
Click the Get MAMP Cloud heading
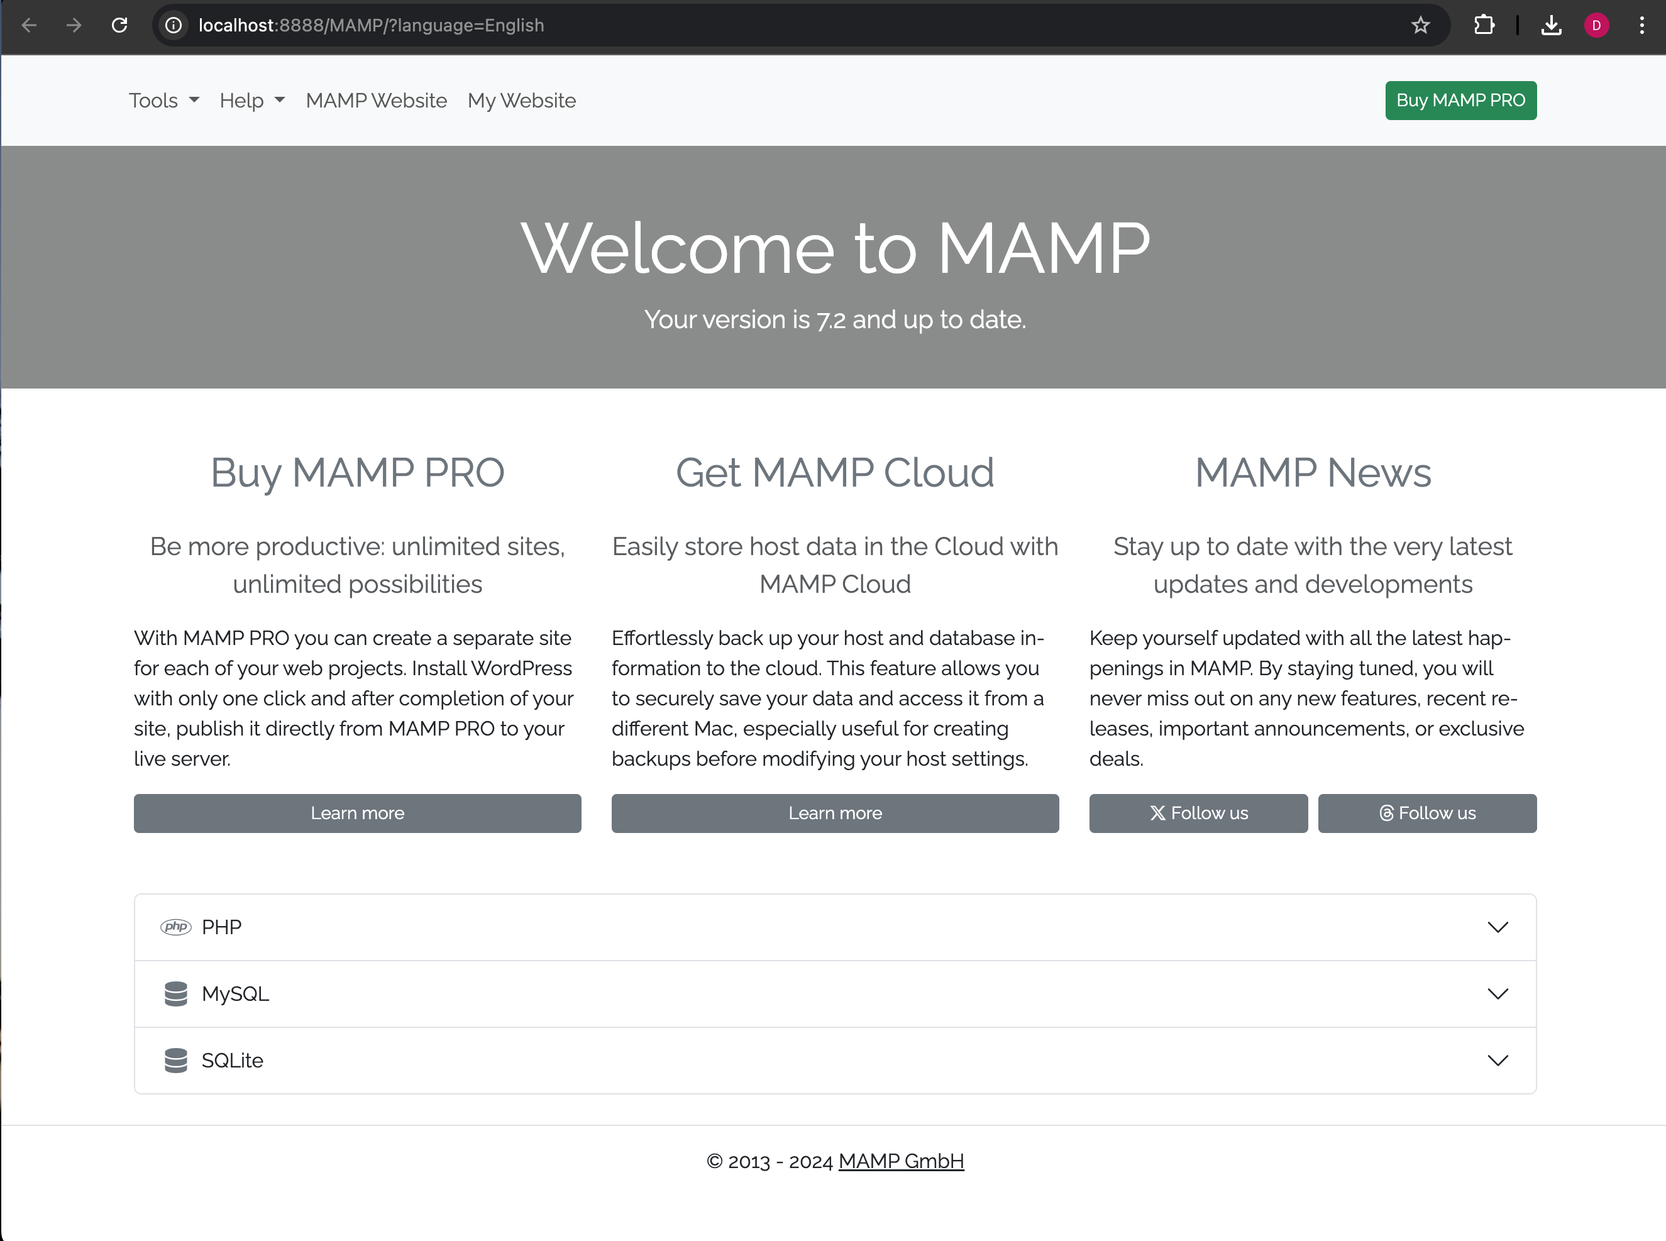click(x=836, y=473)
